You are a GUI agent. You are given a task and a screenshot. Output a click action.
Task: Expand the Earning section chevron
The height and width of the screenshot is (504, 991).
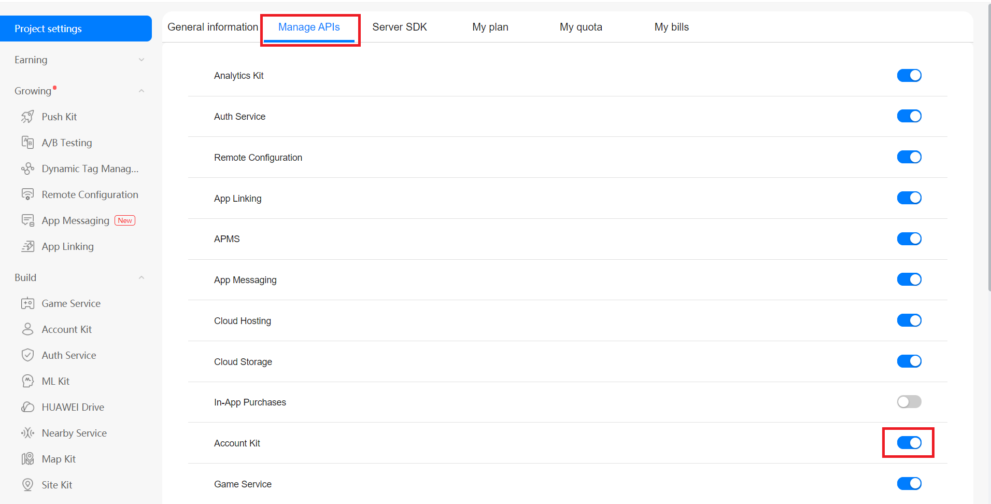(141, 60)
